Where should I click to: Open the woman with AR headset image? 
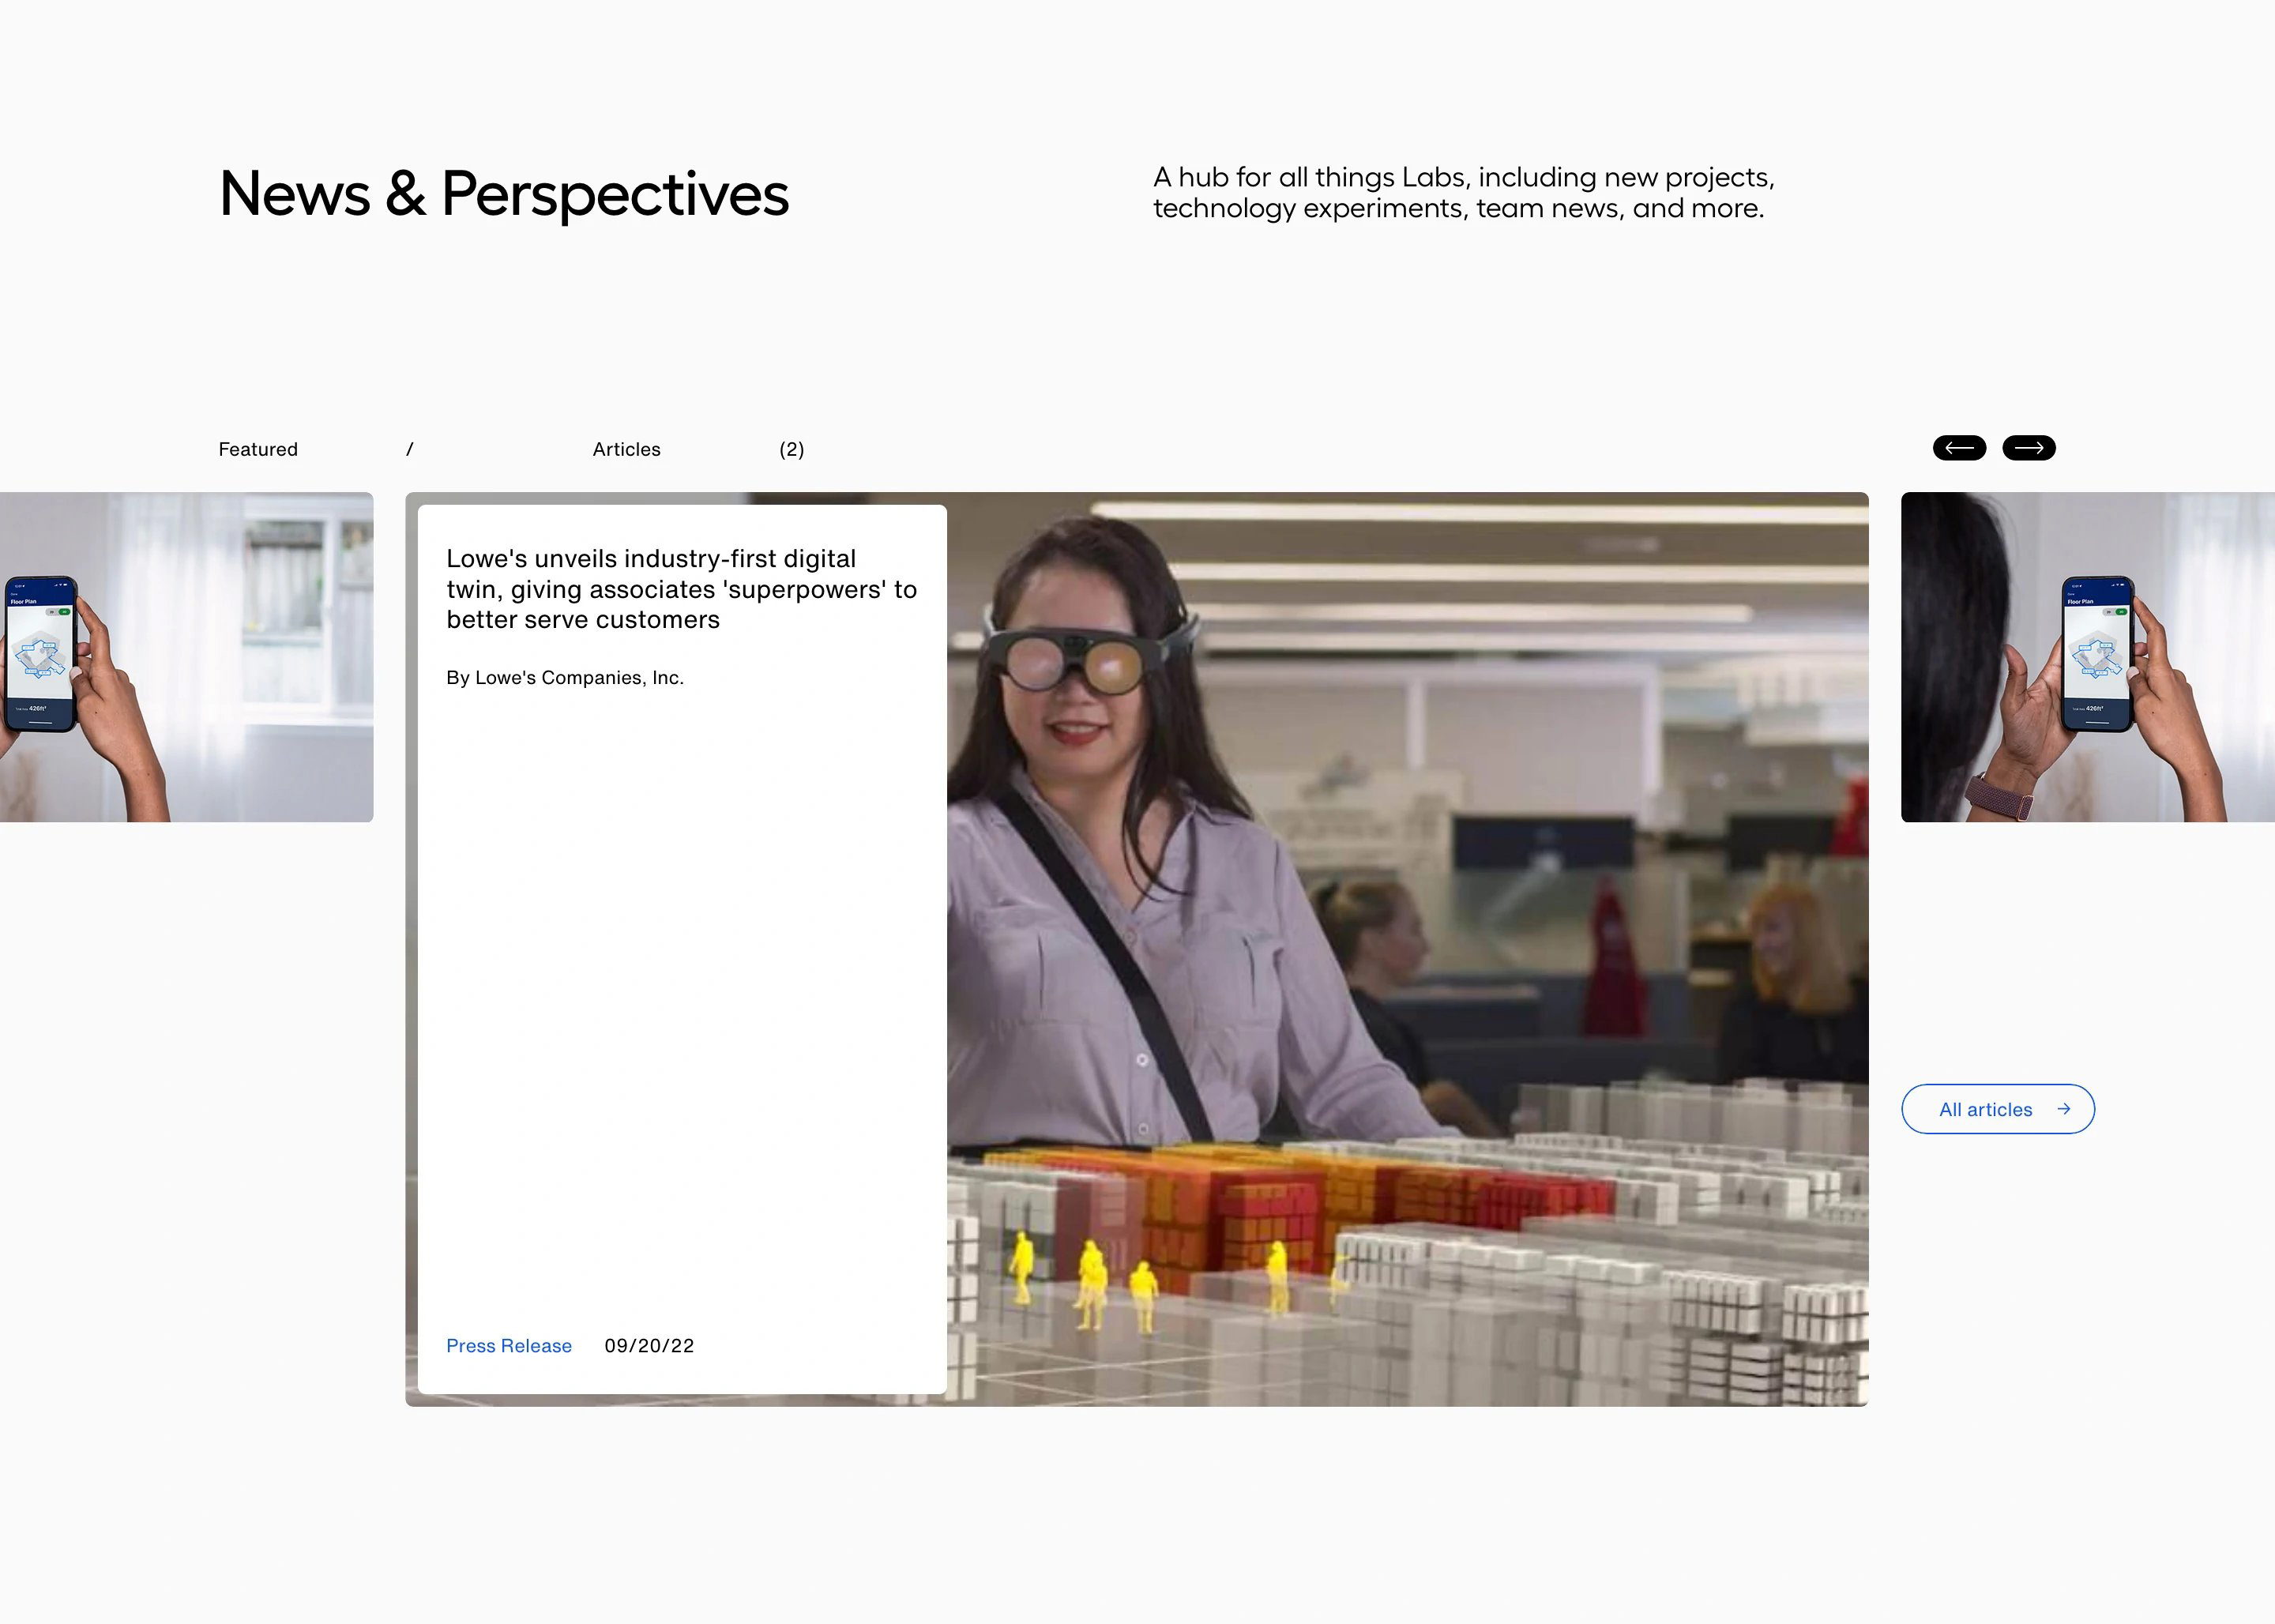coord(1407,949)
